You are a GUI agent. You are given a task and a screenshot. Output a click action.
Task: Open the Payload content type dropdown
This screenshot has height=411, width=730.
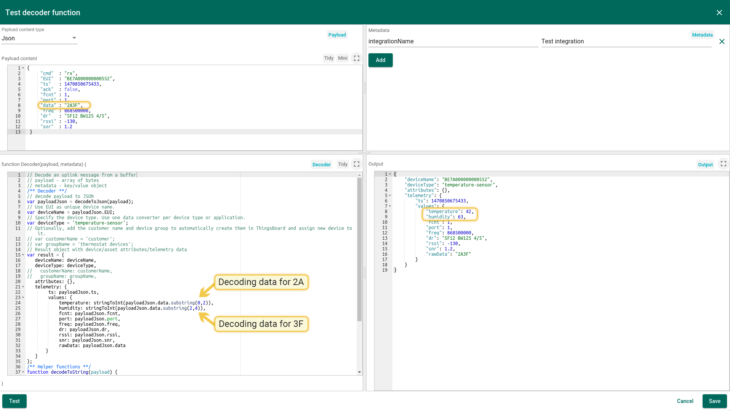click(39, 38)
